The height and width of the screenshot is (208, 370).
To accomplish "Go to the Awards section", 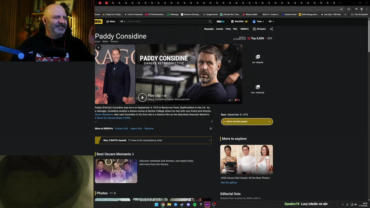I will click(220, 29).
